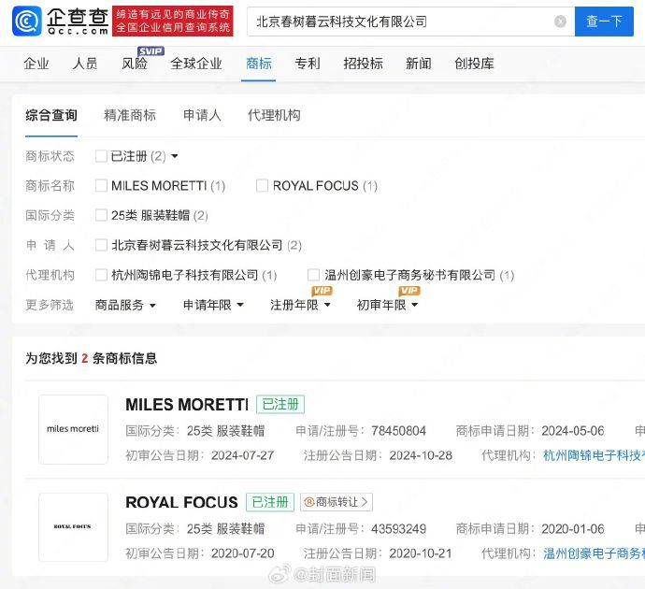Select the 商标 tab
This screenshot has height=589, width=645.
tap(258, 64)
